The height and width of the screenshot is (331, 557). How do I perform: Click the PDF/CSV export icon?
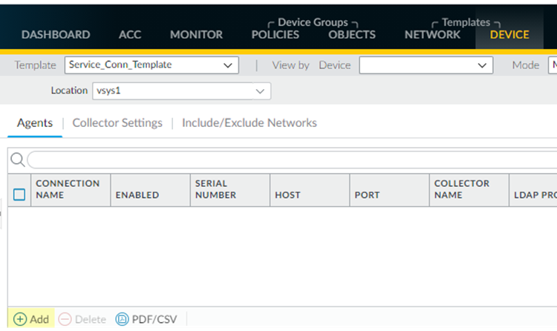(123, 319)
